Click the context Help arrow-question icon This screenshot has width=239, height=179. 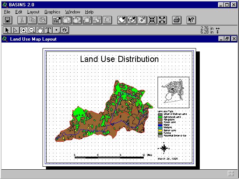coord(191,20)
